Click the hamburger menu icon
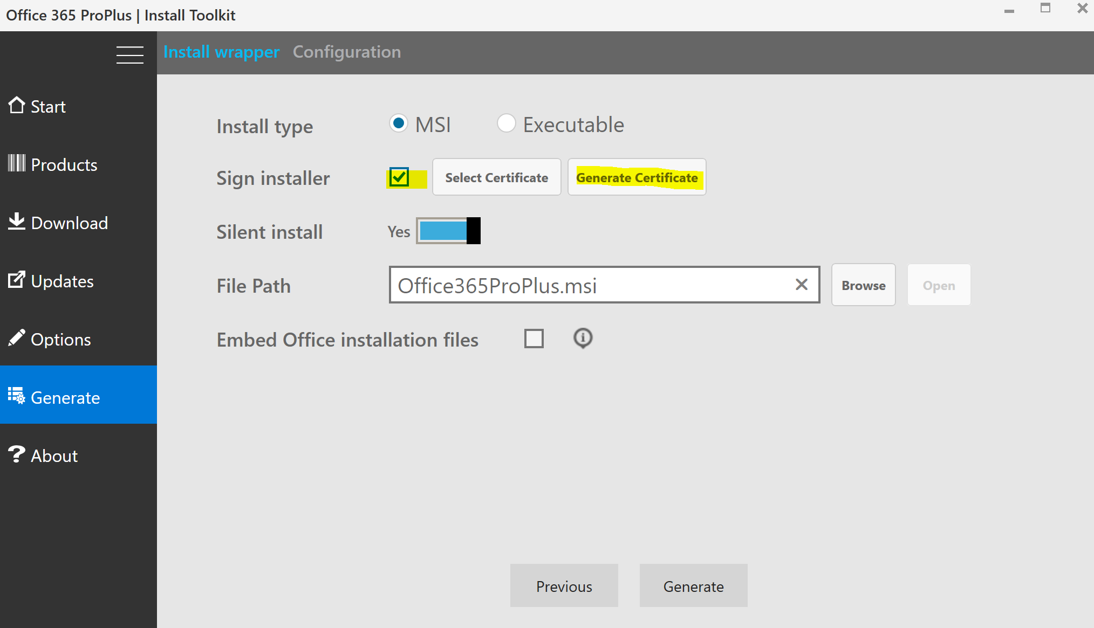The image size is (1094, 628). (129, 55)
